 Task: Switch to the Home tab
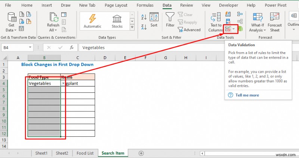[27, 5]
